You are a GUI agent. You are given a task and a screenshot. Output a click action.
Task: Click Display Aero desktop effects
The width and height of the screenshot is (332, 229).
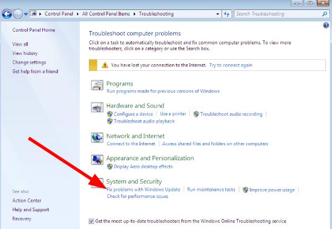click(x=143, y=167)
